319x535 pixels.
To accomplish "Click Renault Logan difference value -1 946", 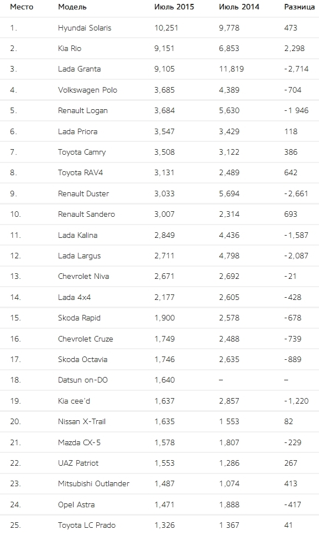I will click(296, 110).
